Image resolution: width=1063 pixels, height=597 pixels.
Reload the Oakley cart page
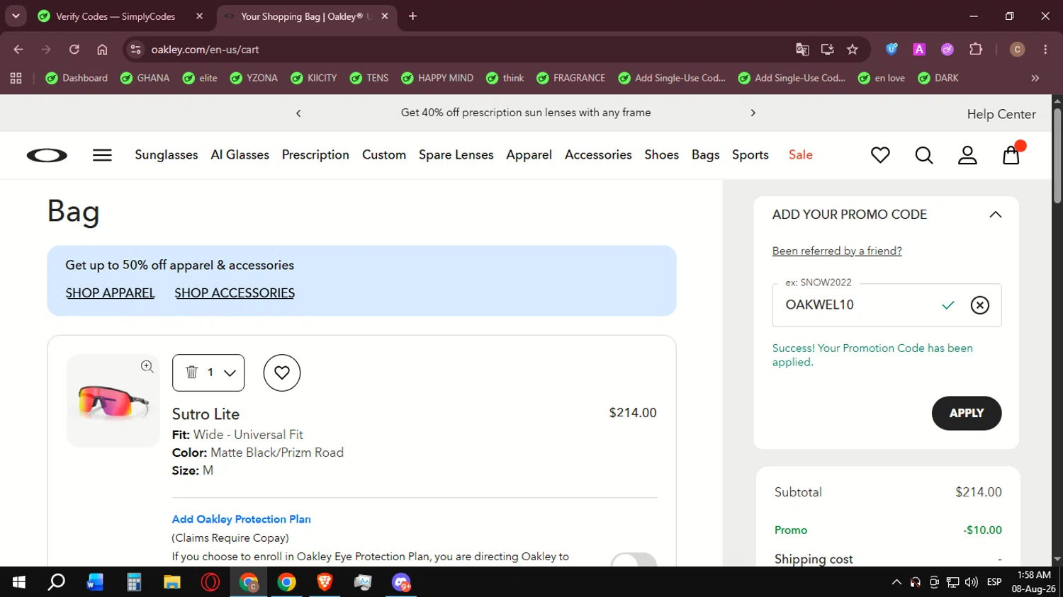point(74,50)
